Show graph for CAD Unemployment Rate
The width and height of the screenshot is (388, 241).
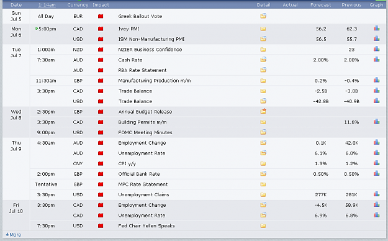coord(376,215)
